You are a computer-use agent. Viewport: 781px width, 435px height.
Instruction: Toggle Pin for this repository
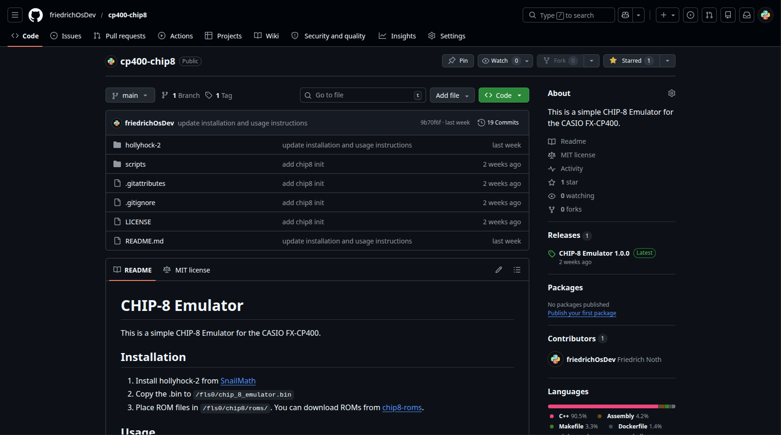458,60
